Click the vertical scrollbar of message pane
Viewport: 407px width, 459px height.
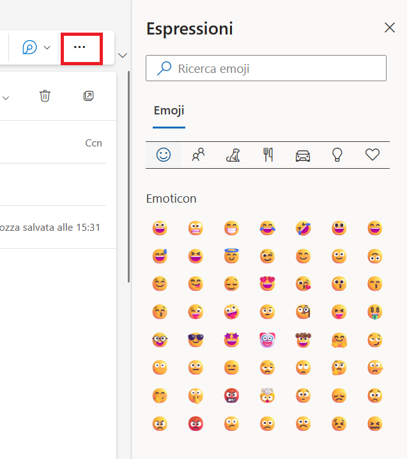tap(128, 177)
